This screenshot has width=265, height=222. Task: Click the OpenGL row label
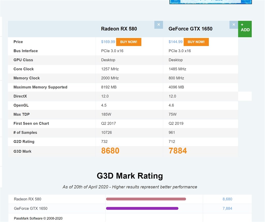point(21,105)
